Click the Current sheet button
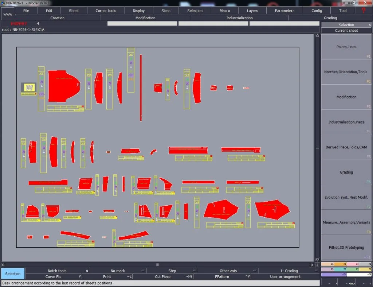Screen dimensions: 373x287 click(346, 31)
